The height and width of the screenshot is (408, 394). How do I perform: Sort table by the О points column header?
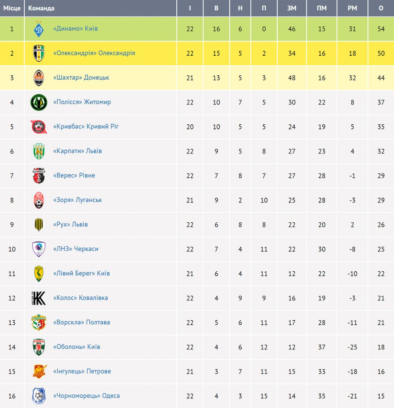point(381,8)
